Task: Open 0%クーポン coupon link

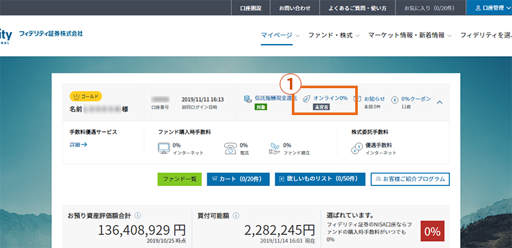Action: (x=416, y=98)
